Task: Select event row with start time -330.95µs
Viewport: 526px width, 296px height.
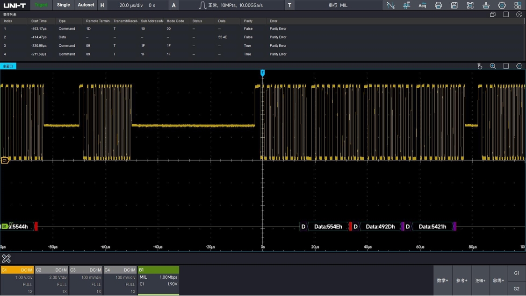Action: (262, 46)
